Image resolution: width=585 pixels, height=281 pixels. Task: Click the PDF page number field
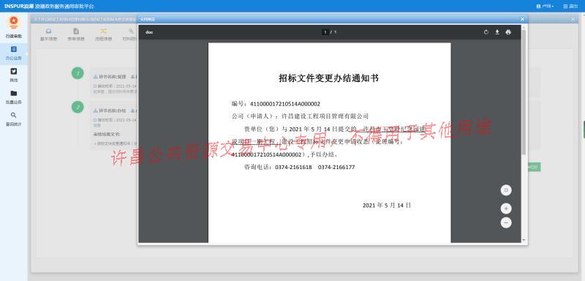click(x=325, y=32)
